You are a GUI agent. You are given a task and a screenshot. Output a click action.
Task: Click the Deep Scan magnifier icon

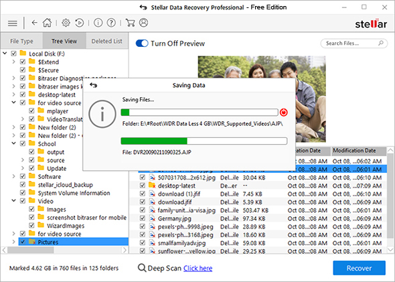click(142, 268)
